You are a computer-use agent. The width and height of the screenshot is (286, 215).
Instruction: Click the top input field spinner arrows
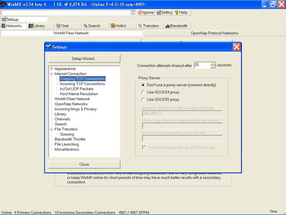133,12
